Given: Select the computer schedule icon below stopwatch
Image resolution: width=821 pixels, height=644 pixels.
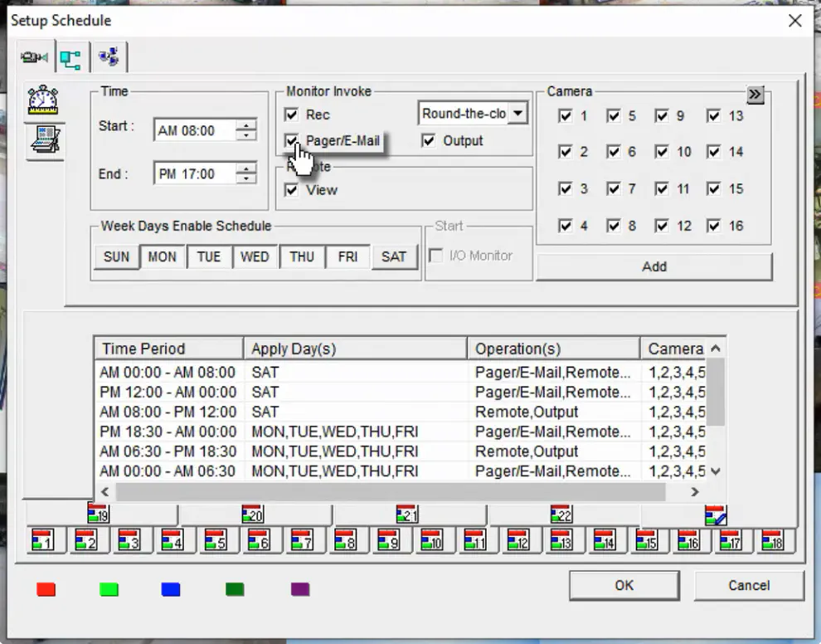Looking at the screenshot, I should pyautogui.click(x=46, y=139).
